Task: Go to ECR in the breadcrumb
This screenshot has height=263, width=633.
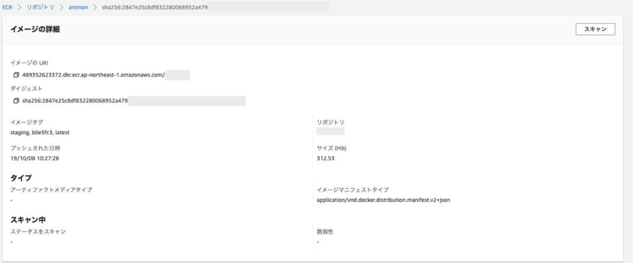Action: click(x=7, y=7)
